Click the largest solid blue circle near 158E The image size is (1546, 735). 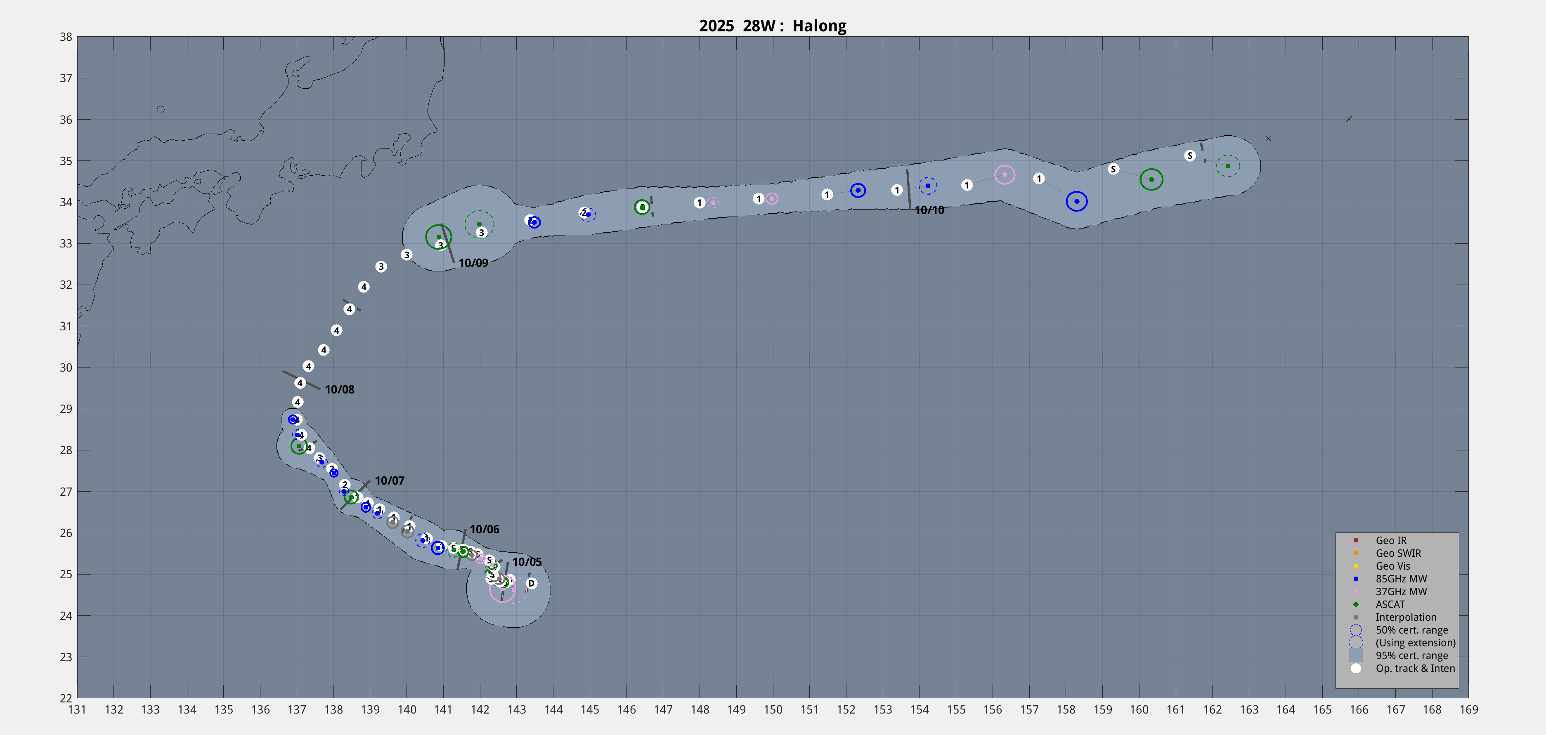point(1077,201)
